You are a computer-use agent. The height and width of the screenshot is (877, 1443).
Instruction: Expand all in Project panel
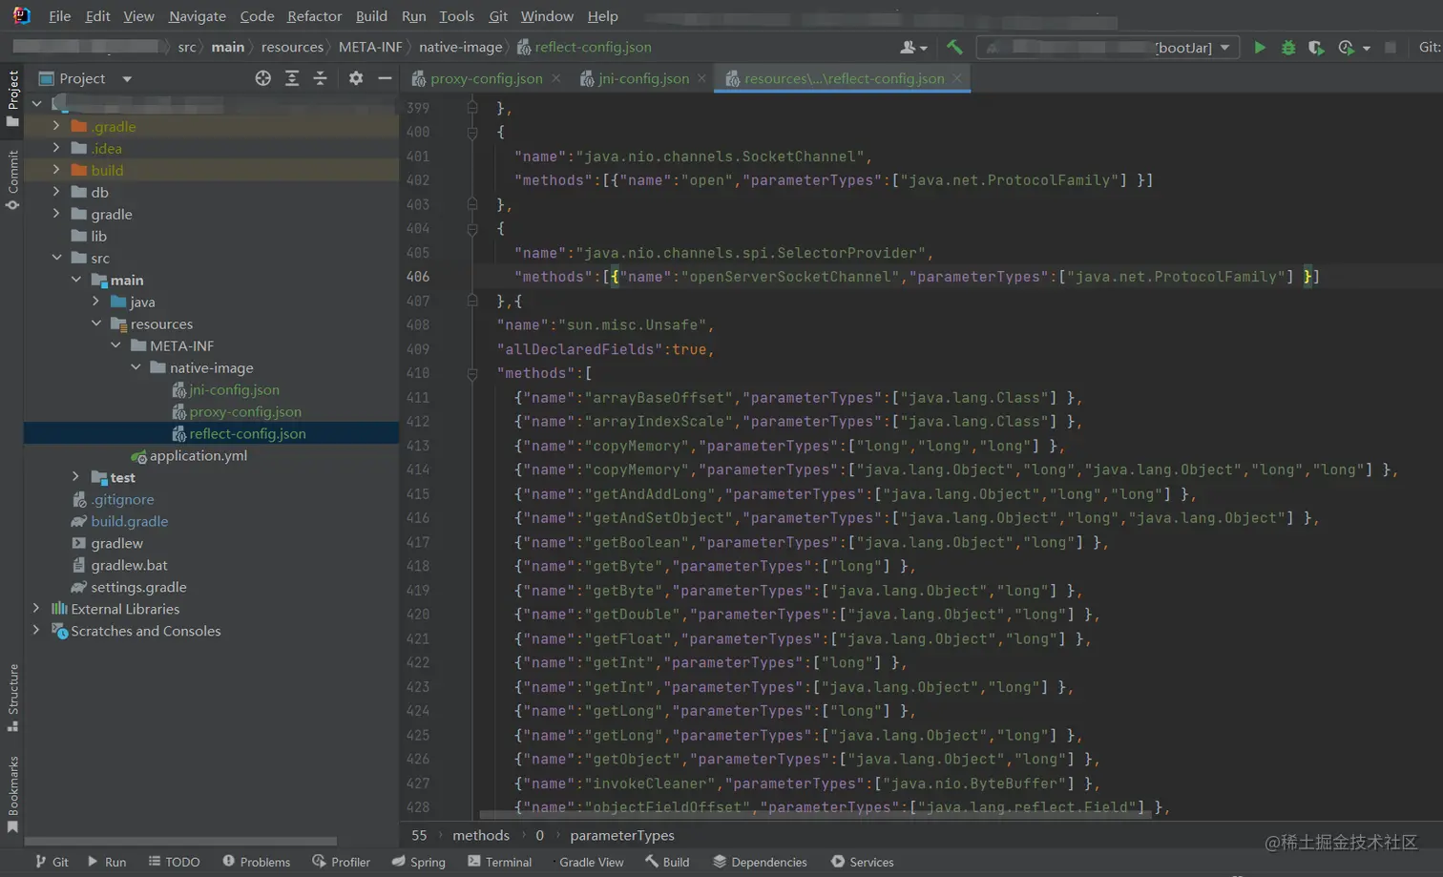(x=292, y=78)
